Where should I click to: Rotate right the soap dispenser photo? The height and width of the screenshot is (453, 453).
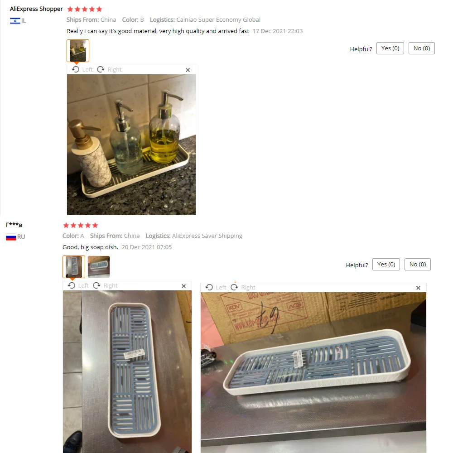[109, 70]
